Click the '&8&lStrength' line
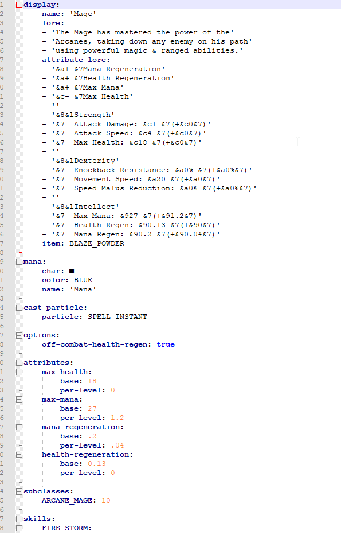 pyautogui.click(x=78, y=115)
